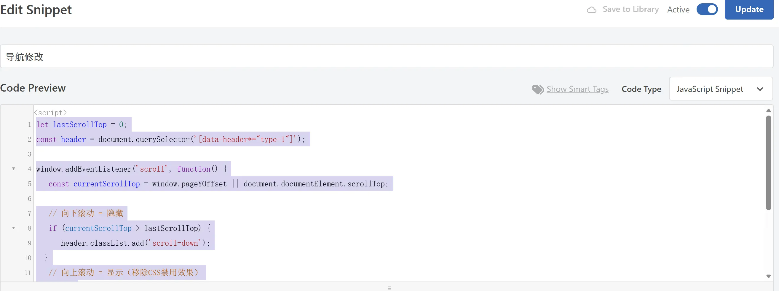Collapse the if block fold at line 8
Screen dimensions: 779x291
coord(14,228)
